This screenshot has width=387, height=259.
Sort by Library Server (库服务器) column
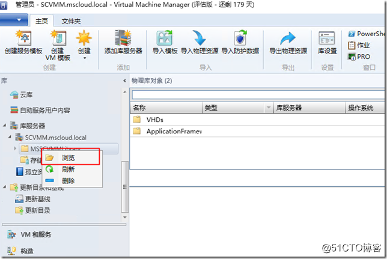[x=309, y=108]
